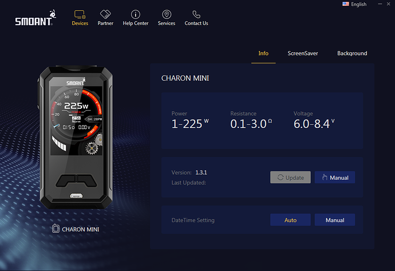
Task: Click the Charon Mini device image
Action: pos(76,137)
